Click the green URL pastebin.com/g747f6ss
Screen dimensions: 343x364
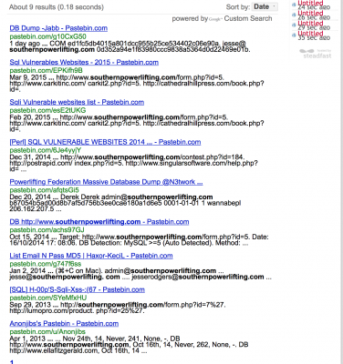[x=46, y=264]
